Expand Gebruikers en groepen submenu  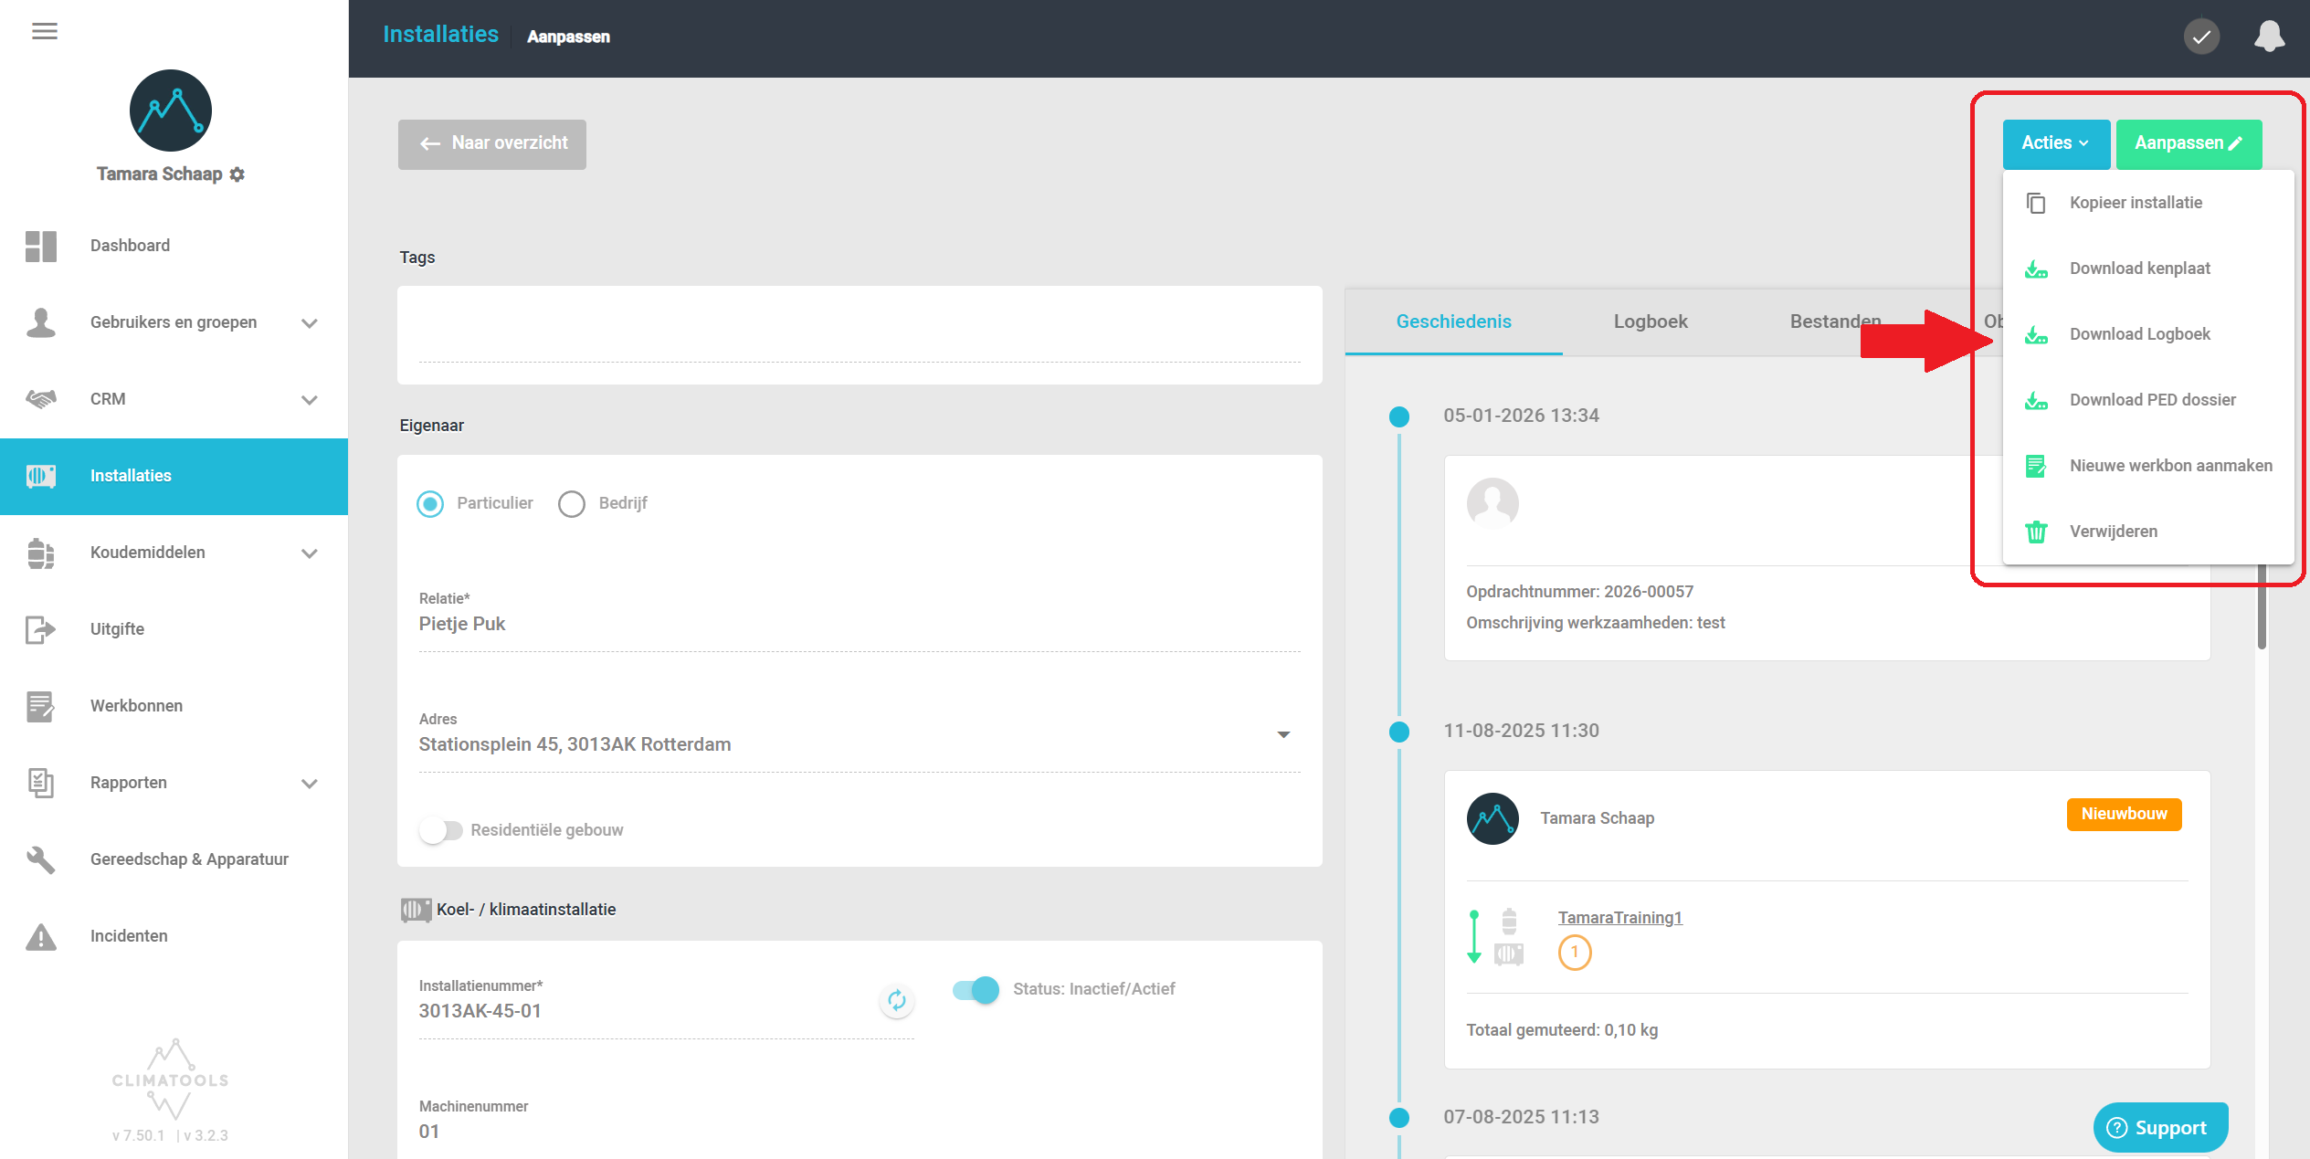(310, 323)
